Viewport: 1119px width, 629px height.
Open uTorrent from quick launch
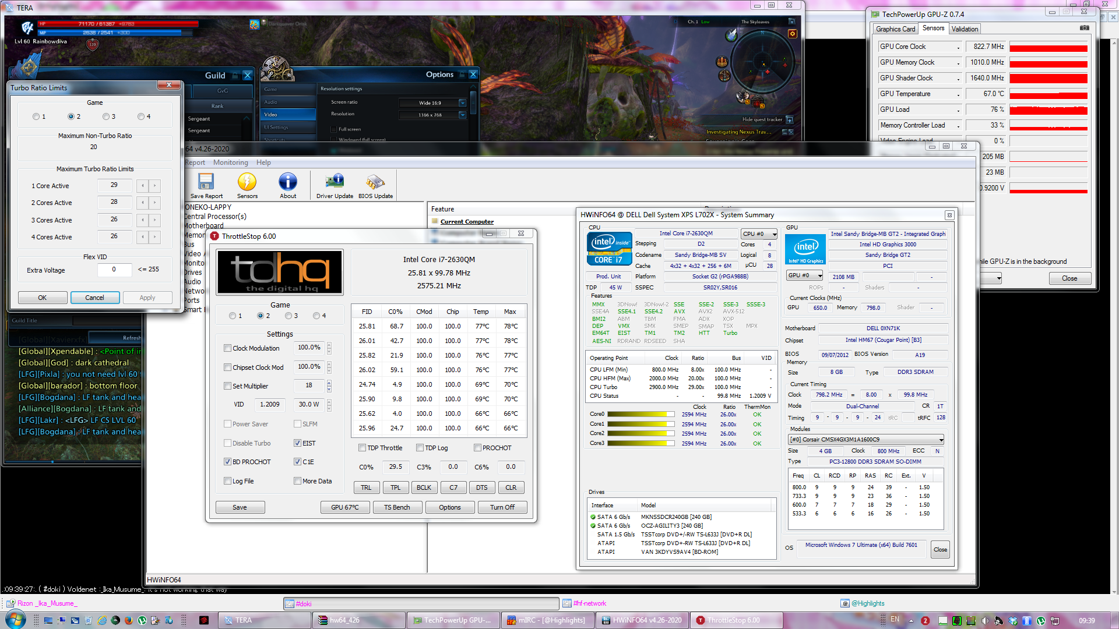142,620
